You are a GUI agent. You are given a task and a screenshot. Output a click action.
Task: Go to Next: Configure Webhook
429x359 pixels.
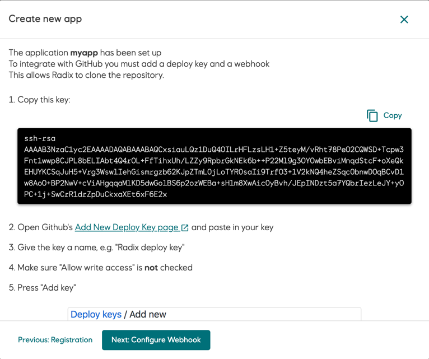[x=156, y=340]
